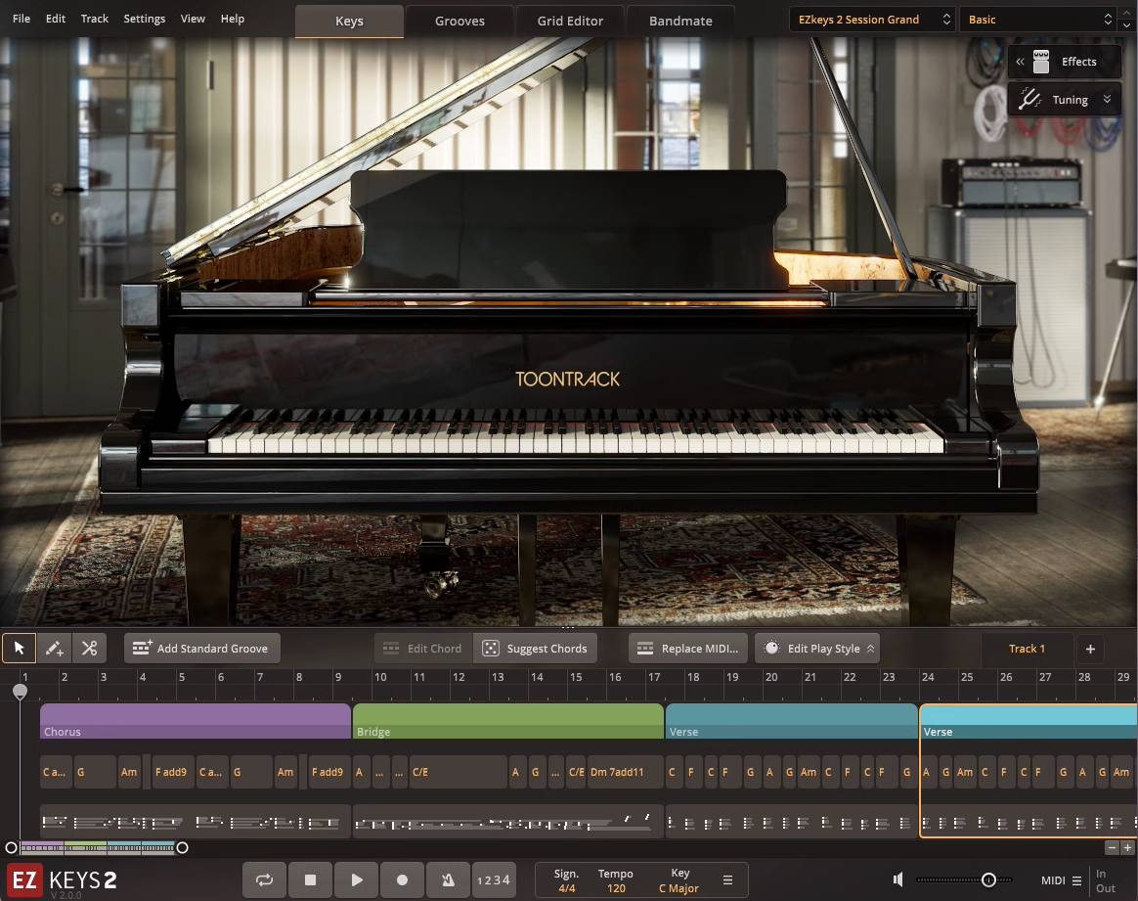Open the Settings menu
The image size is (1138, 901).
click(x=144, y=18)
